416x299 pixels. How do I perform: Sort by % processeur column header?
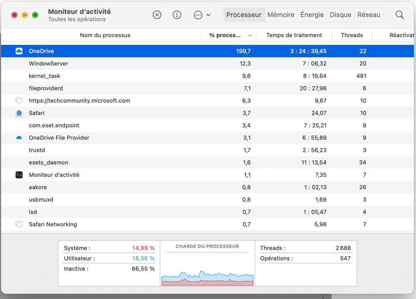(x=225, y=35)
